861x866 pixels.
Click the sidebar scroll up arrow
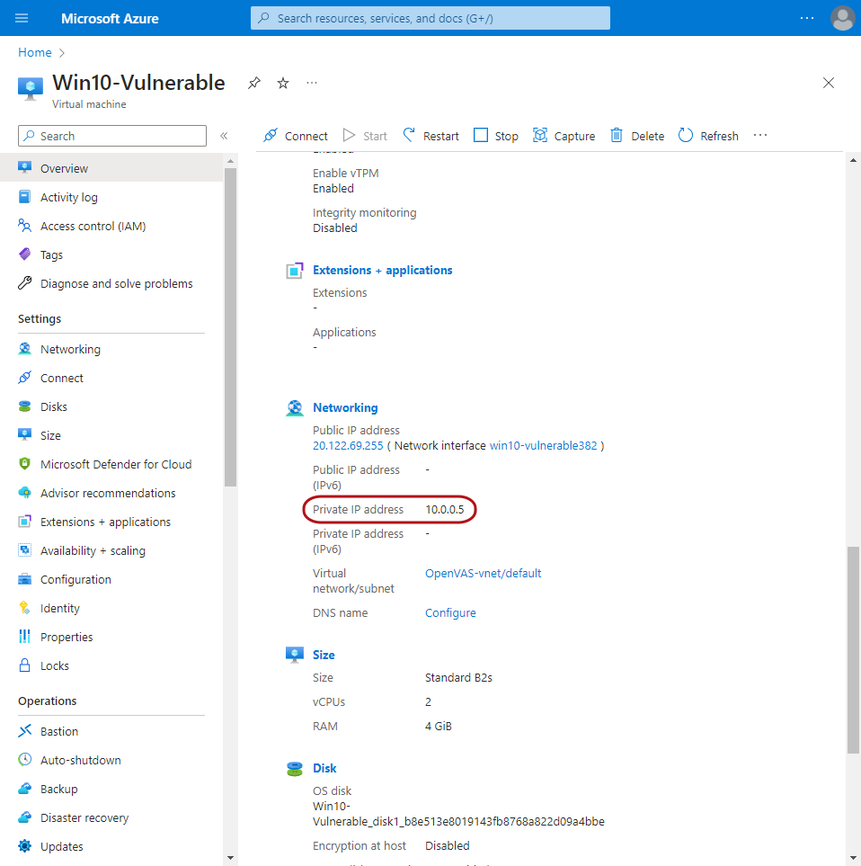point(231,161)
